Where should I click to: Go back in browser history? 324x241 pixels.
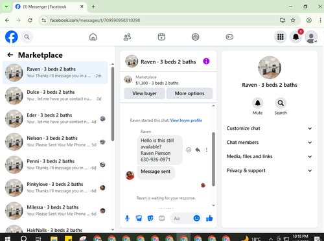pyautogui.click(x=7, y=20)
